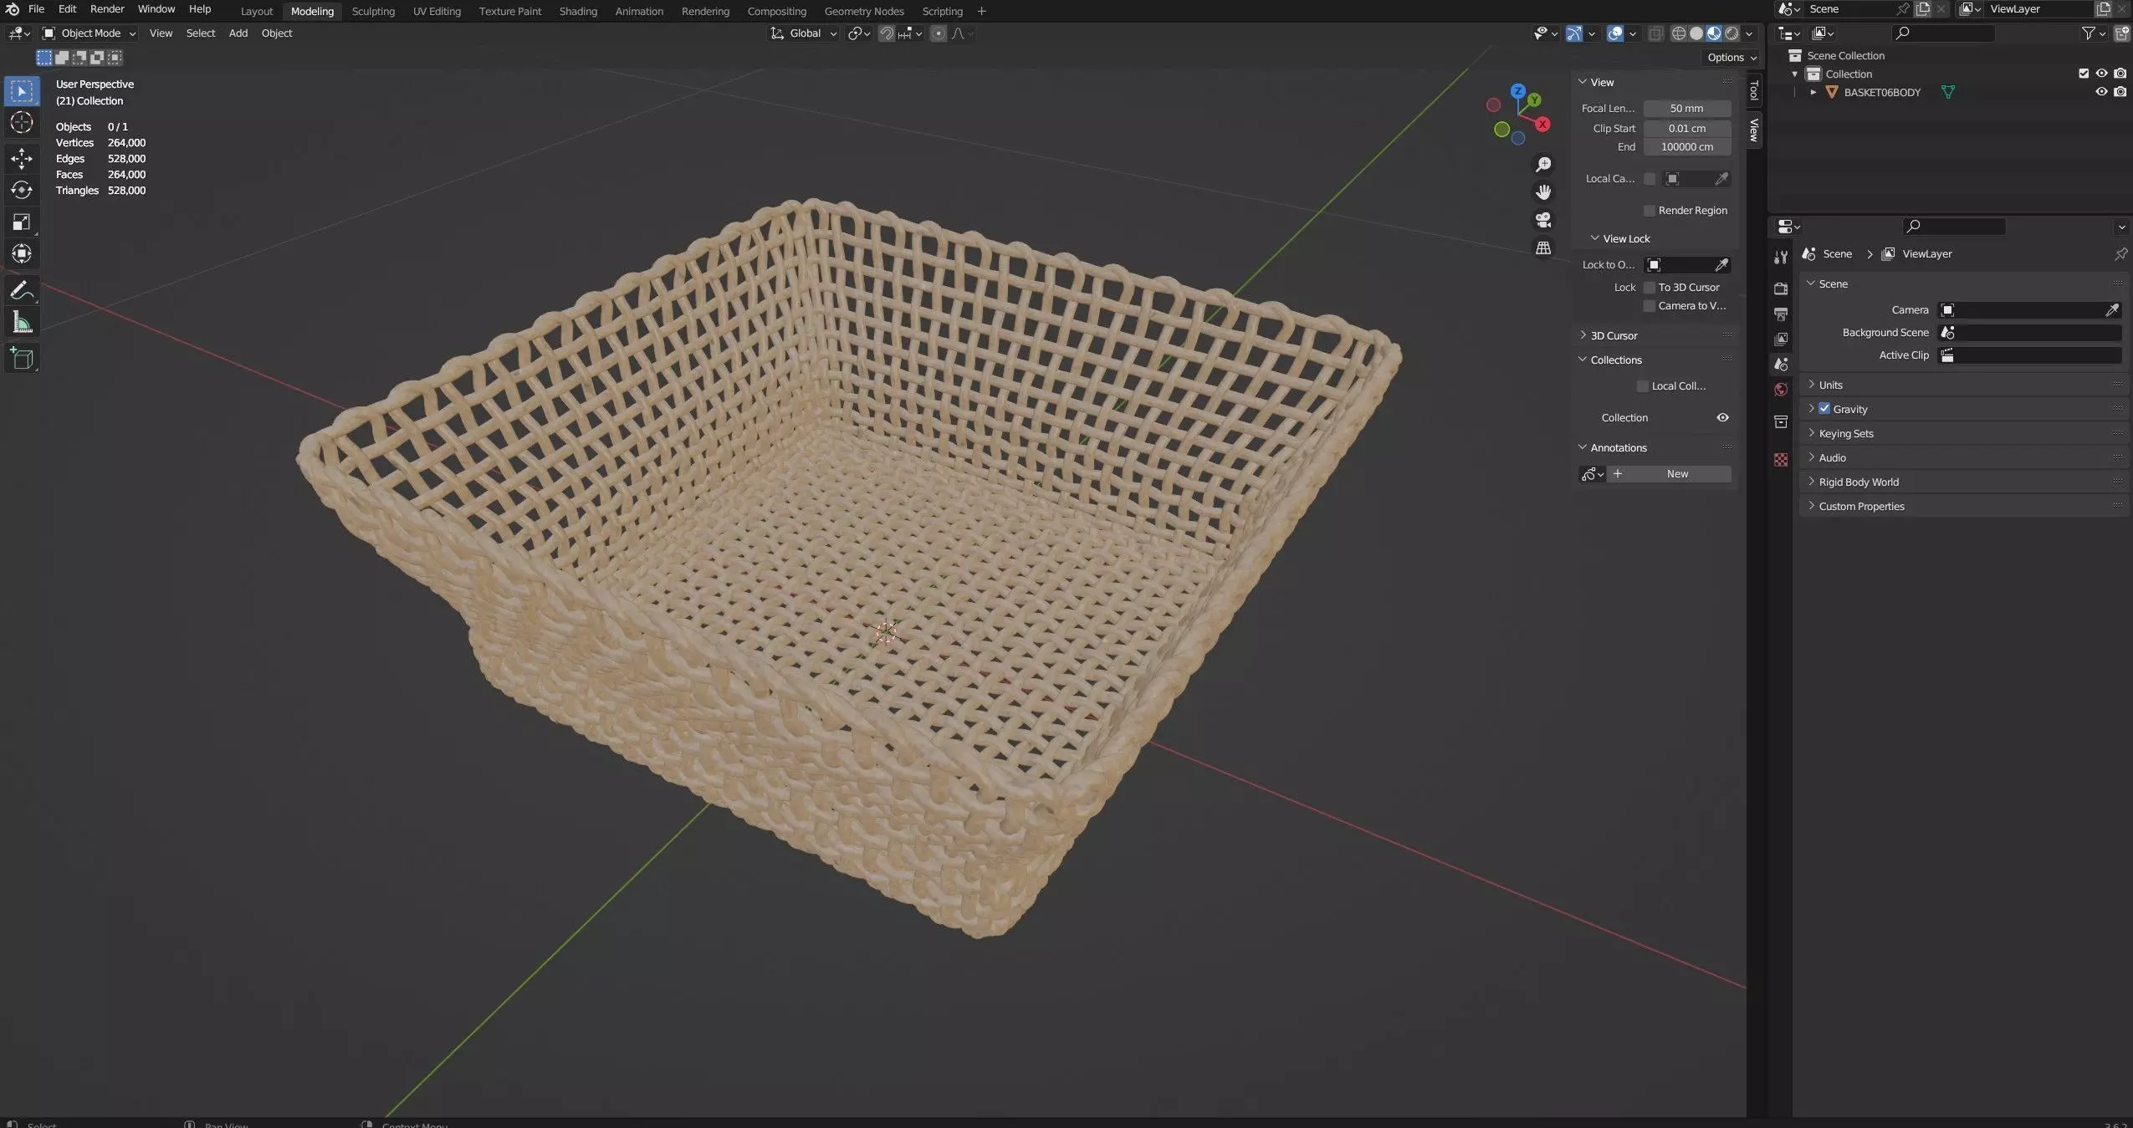Click the Focal Length 50 mm field
The width and height of the screenshot is (2133, 1128).
(1687, 109)
